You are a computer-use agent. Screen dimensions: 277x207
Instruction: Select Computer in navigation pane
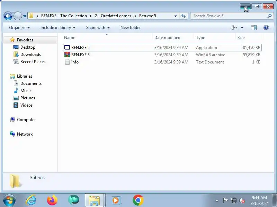[26, 120]
